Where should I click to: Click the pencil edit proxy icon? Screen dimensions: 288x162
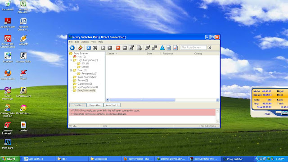coord(131,48)
